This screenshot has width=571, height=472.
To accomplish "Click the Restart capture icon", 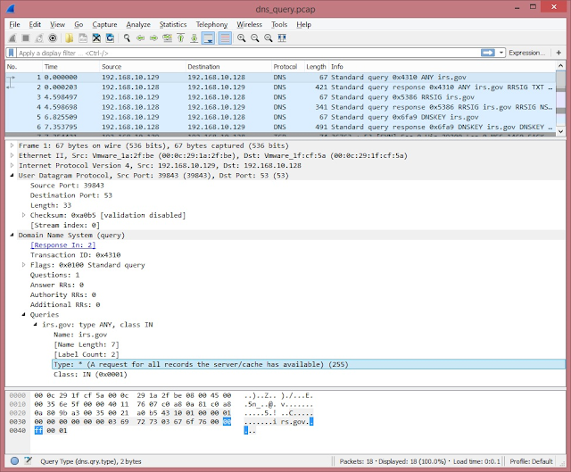I will (x=39, y=37).
